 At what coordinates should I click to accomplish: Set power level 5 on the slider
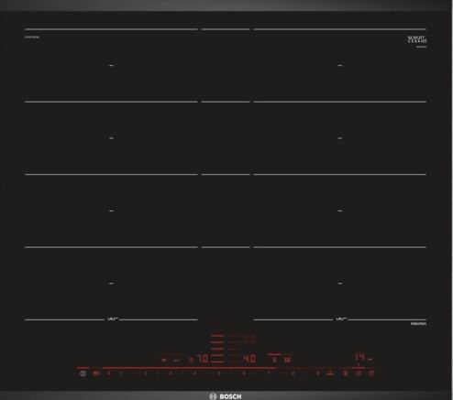tap(219, 373)
